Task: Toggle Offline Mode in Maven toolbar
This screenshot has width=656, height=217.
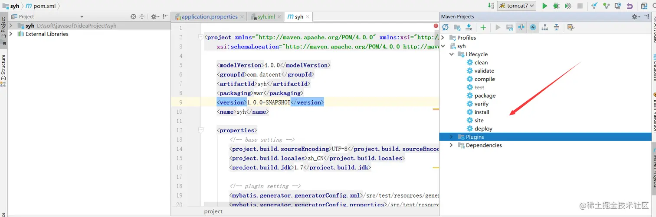Action: click(x=522, y=27)
